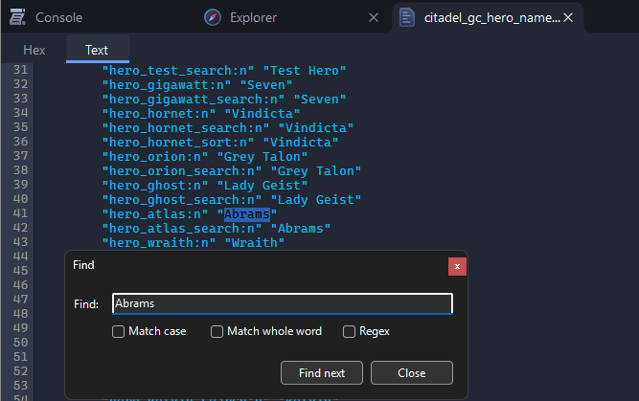Image resolution: width=639 pixels, height=401 pixels.
Task: Click the "Wraith" value on line 43
Action: coord(255,243)
